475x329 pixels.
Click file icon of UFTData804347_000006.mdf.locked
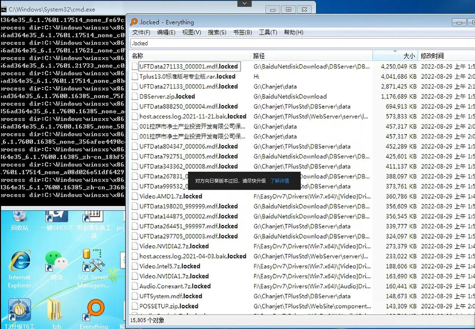point(135,146)
